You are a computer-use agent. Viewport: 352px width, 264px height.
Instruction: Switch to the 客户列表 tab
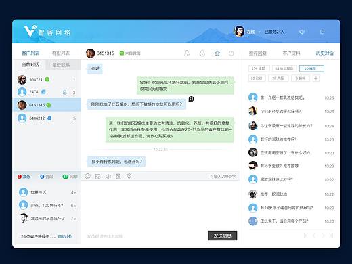pos(30,53)
